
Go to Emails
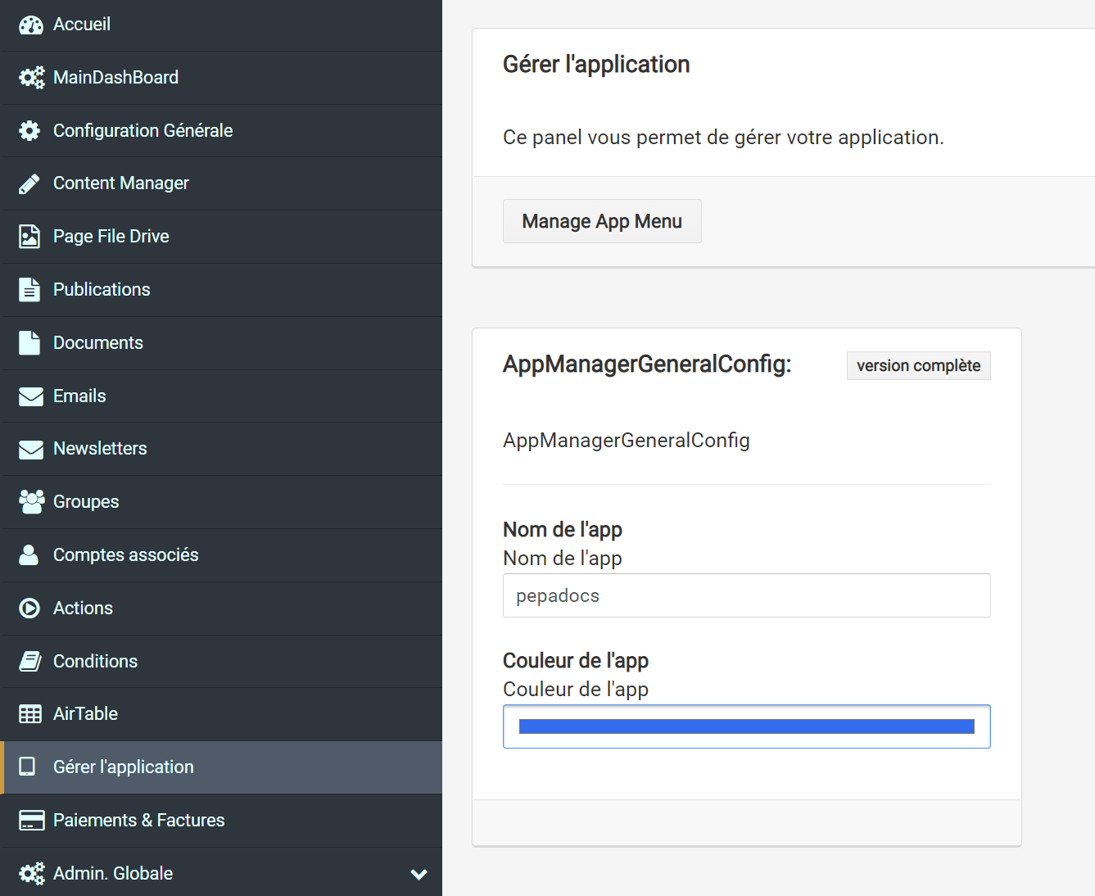tap(221, 396)
